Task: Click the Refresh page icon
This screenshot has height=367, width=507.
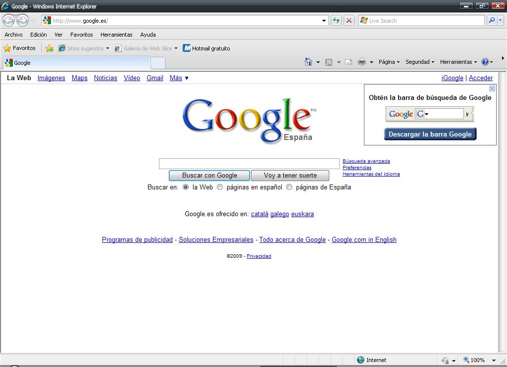Action: pyautogui.click(x=336, y=21)
